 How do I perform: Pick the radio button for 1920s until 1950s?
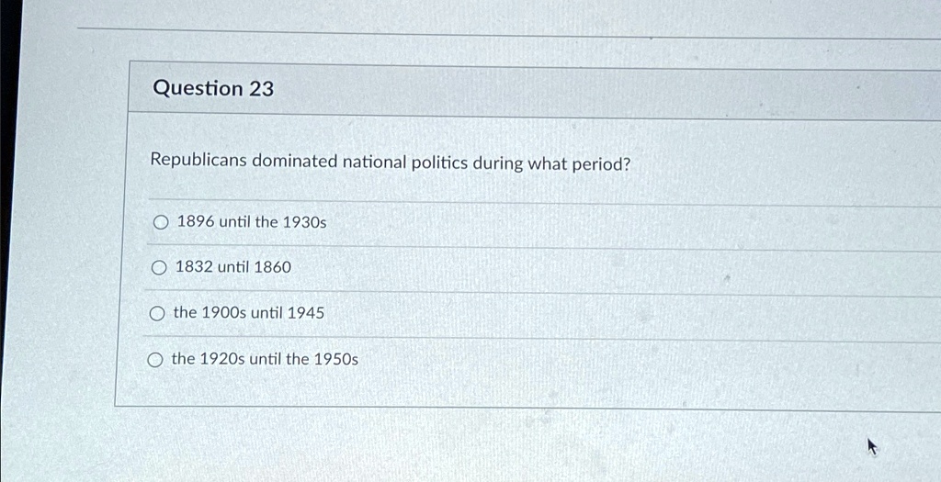154,360
